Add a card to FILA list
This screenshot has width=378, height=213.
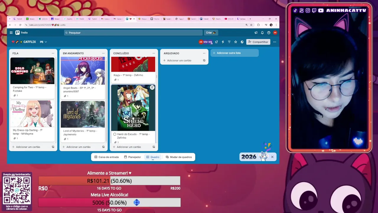point(28,147)
